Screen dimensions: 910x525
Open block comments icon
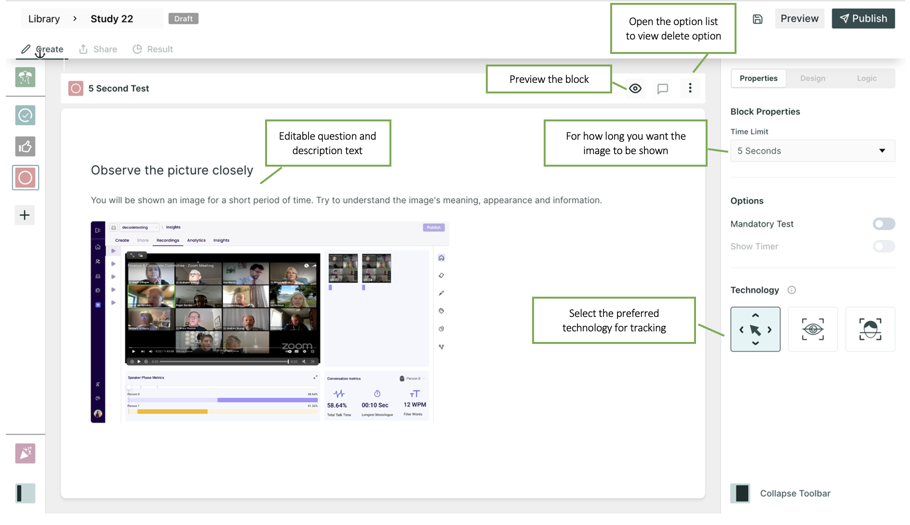pyautogui.click(x=663, y=88)
